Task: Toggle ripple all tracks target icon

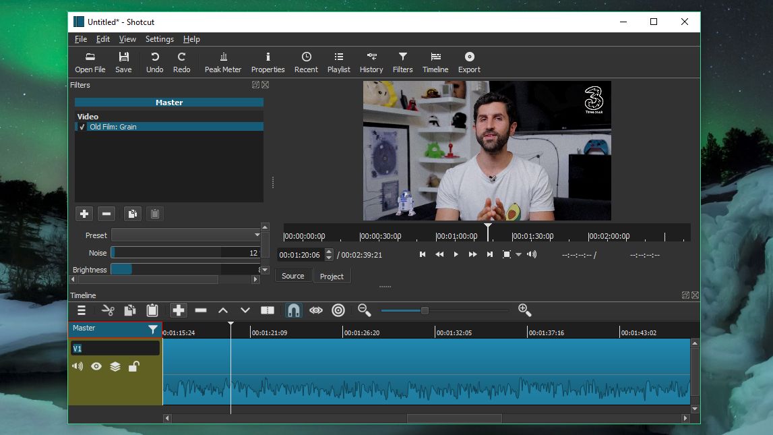Action: click(x=338, y=310)
